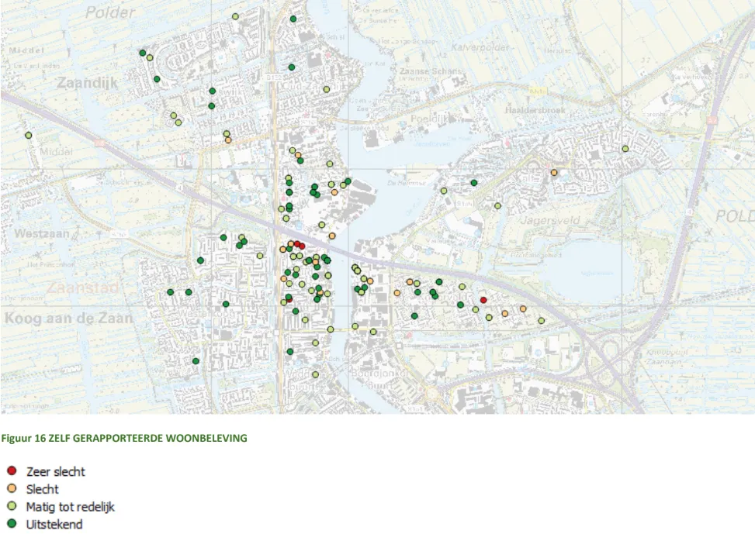Image resolution: width=755 pixels, height=534 pixels.
Task: Click the topmost light green marker near Polder
Action: (235, 16)
